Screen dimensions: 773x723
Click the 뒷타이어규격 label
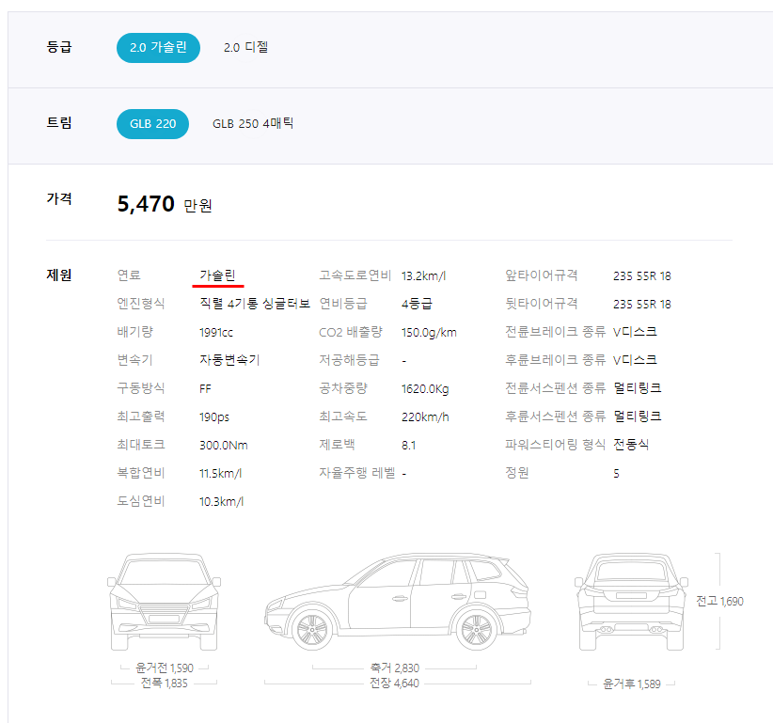542,304
